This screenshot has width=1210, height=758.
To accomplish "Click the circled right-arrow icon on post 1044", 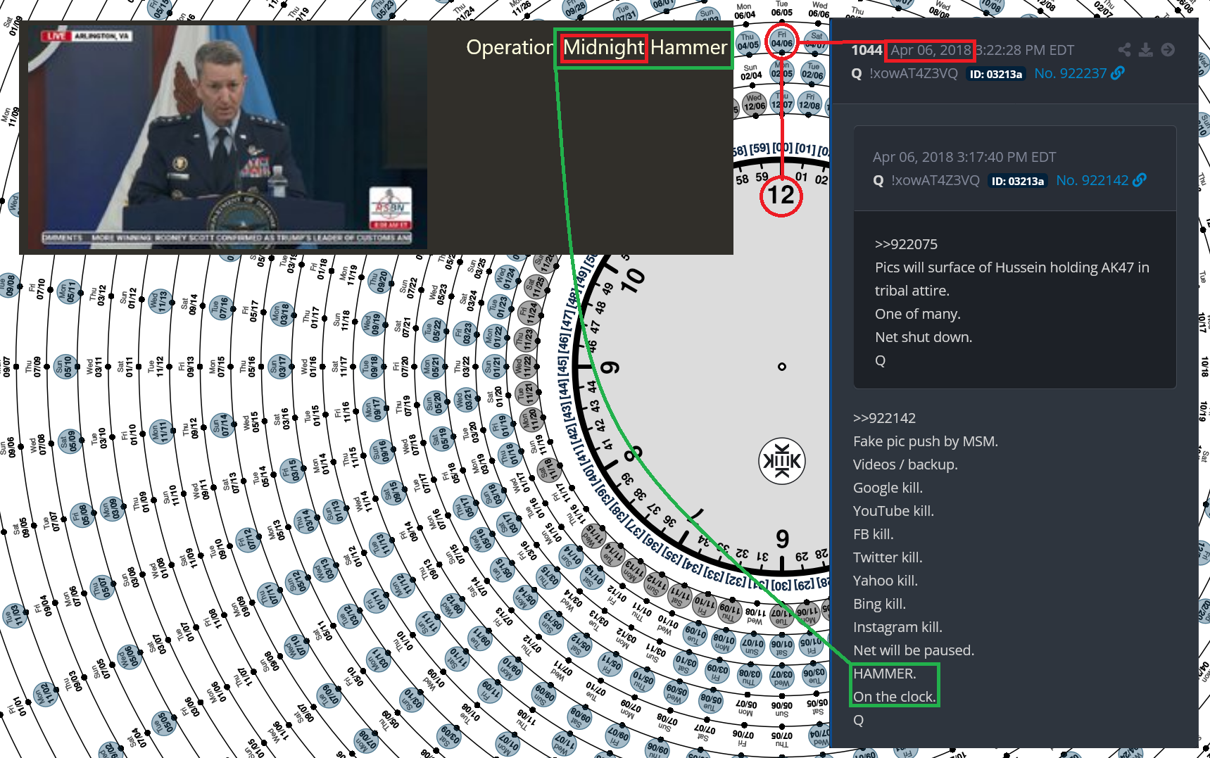I will point(1168,50).
